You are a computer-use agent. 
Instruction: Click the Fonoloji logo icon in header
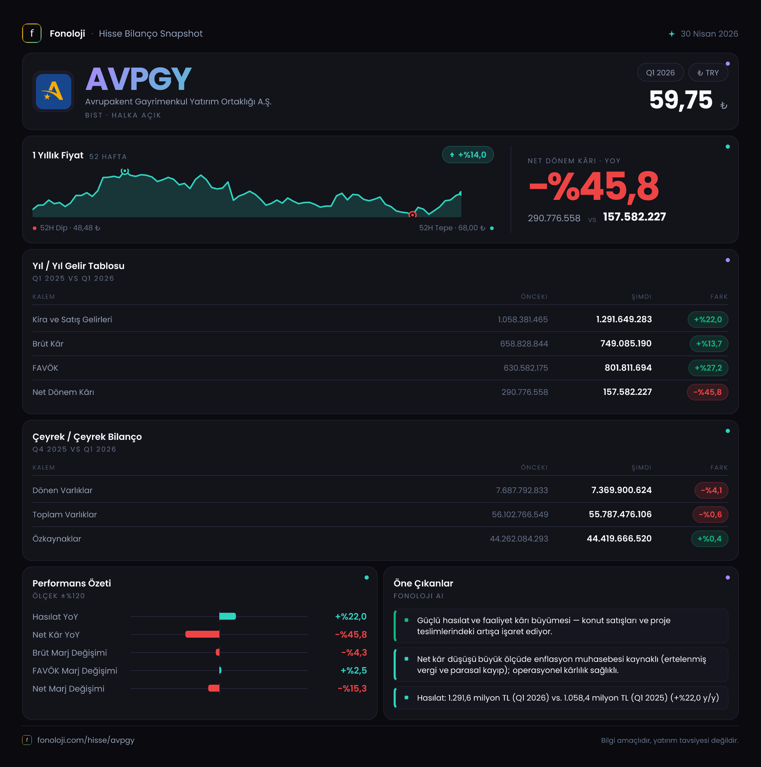pos(32,33)
